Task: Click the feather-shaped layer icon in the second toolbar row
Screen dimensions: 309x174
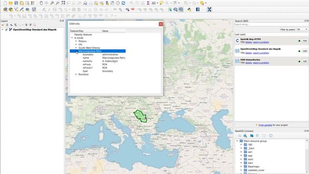Action: click(22, 9)
